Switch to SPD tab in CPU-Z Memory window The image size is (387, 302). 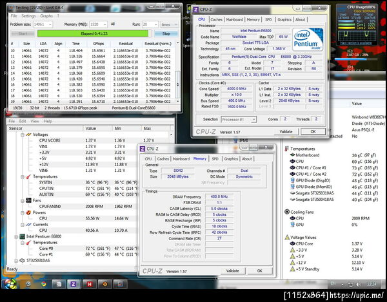pos(215,159)
